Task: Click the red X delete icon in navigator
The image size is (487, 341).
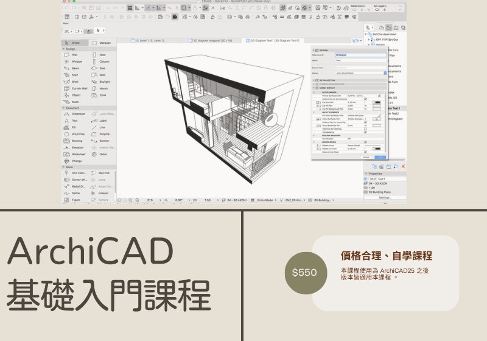Action: (x=403, y=166)
